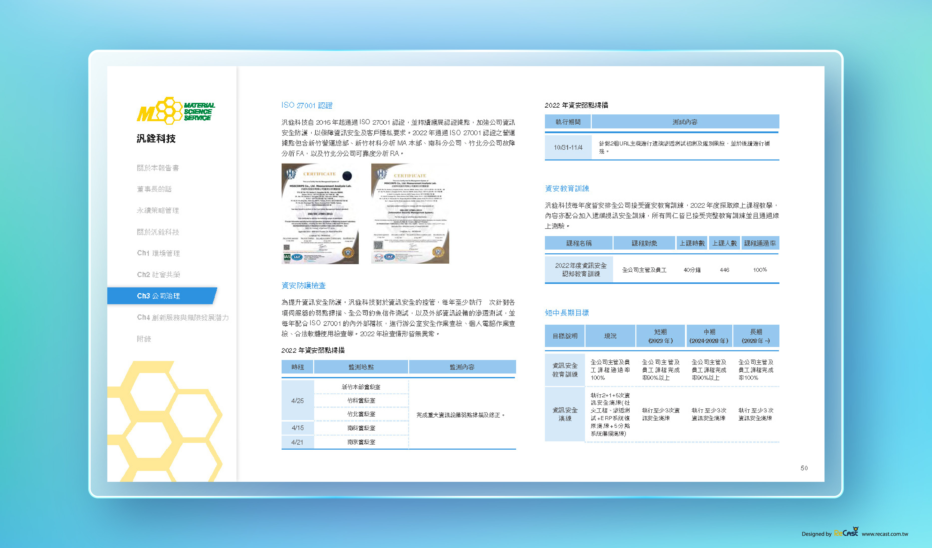Select the active Ch3 公司治理 tab

(x=162, y=296)
